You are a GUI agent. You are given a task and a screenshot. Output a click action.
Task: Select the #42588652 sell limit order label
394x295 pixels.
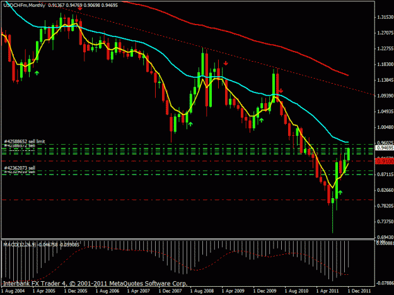[25, 142]
